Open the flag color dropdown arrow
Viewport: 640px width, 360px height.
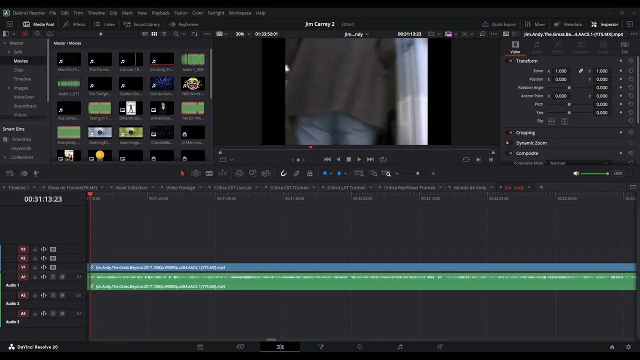(x=331, y=174)
